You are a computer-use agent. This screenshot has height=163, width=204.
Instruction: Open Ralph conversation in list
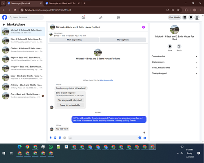click(23, 59)
